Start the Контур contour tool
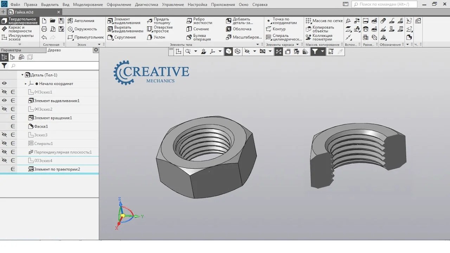This screenshot has width=450, height=253. pos(276,29)
